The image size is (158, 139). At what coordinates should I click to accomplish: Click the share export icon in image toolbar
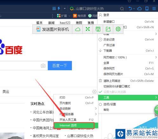[x=108, y=29]
